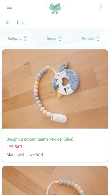
Task: Tap the green bow logo
Action: [55, 9]
